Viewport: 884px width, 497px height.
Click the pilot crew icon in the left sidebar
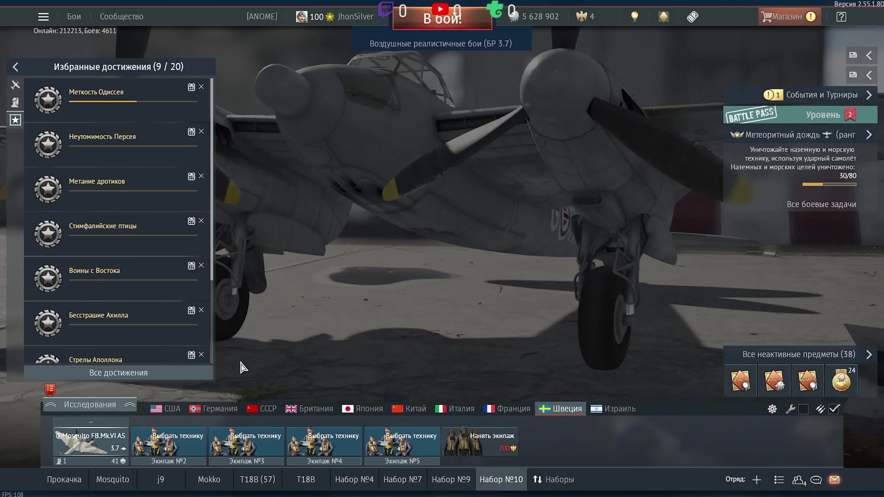(15, 101)
